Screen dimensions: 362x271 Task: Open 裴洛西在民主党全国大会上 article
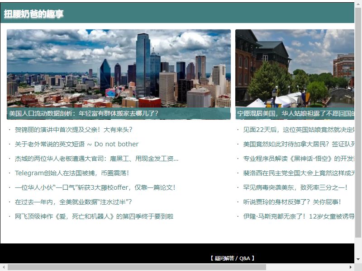pyautogui.click(x=299, y=173)
